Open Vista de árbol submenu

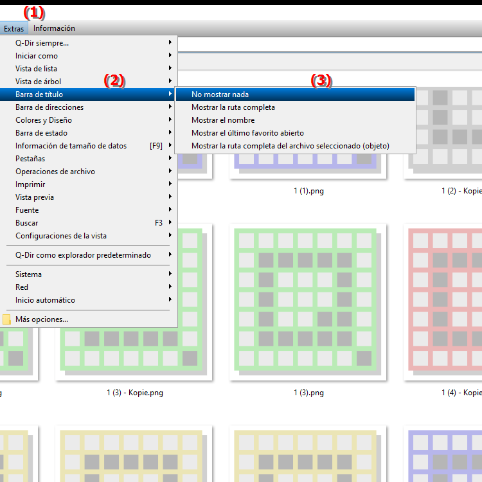89,82
